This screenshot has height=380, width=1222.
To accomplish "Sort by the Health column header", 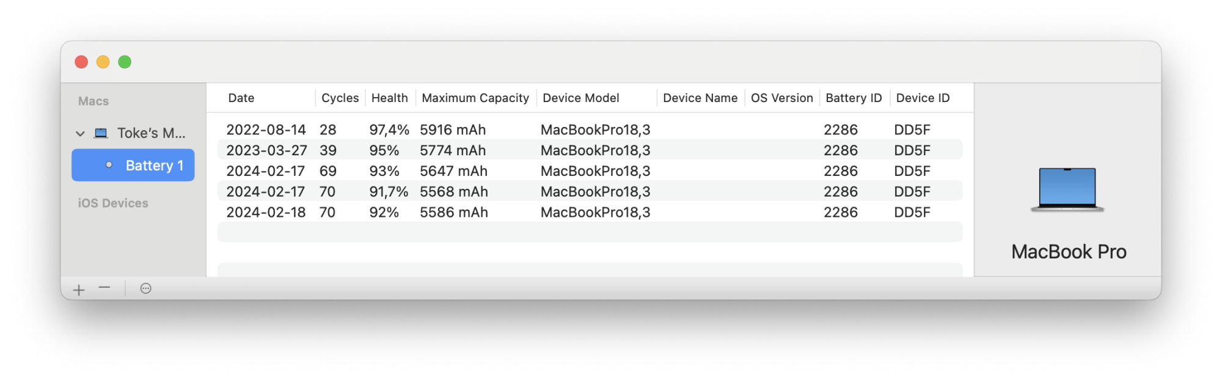I will (390, 98).
